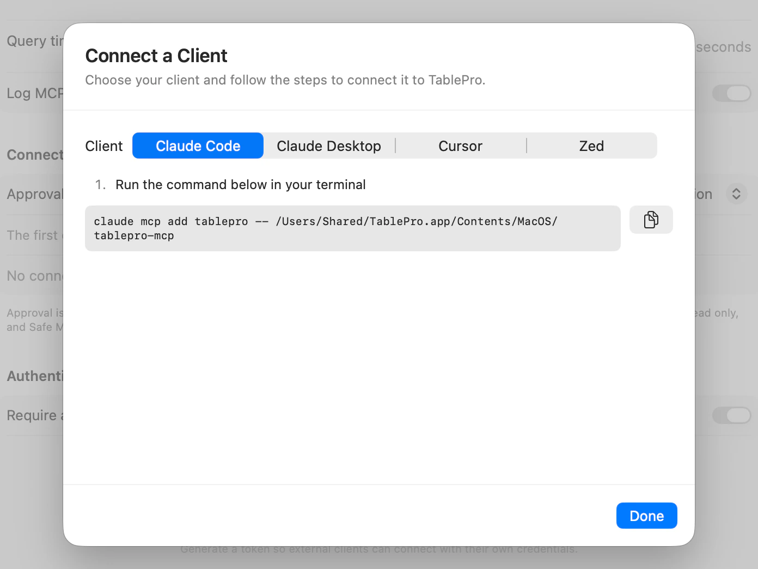Select the Claude Code client tab
The width and height of the screenshot is (758, 569).
[x=198, y=146]
